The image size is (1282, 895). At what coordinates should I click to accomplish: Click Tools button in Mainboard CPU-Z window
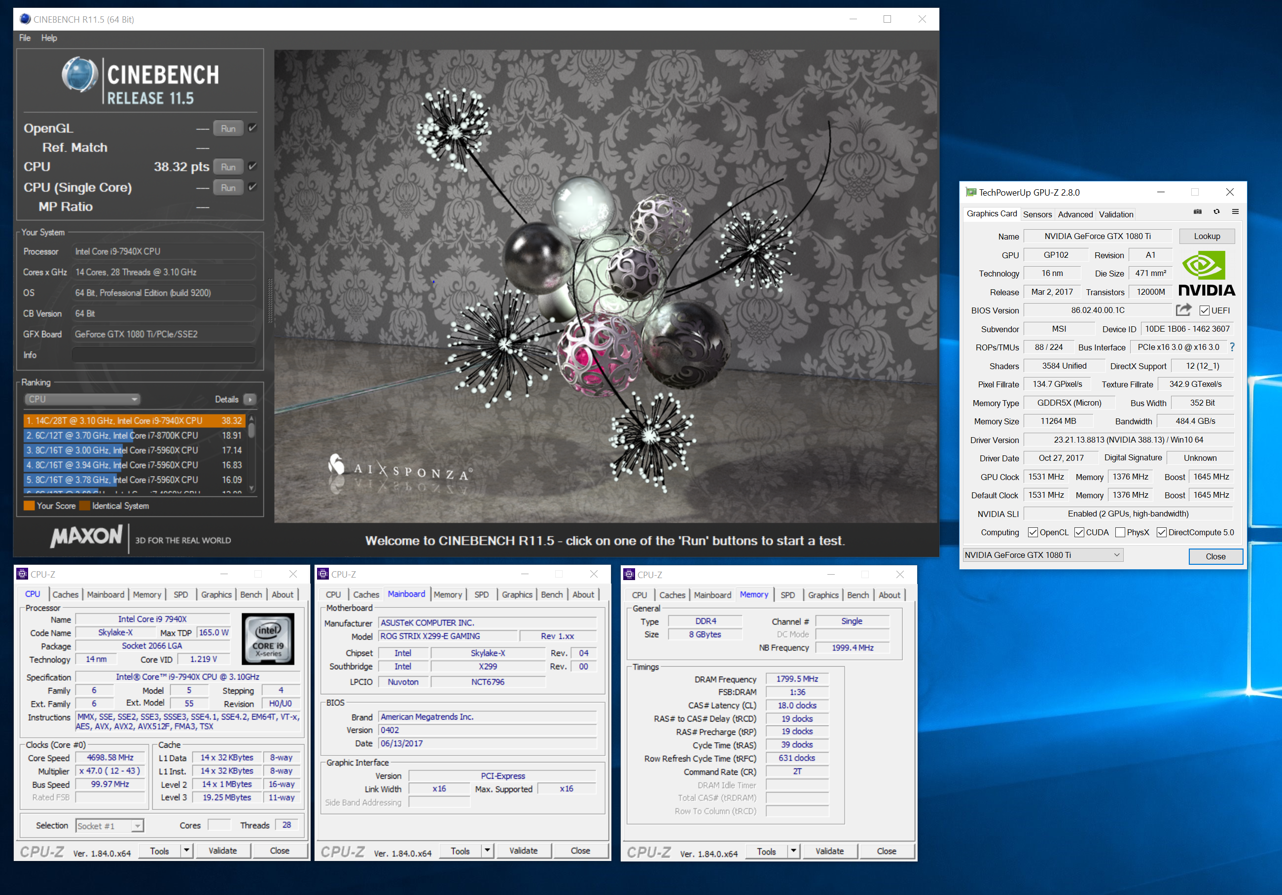[x=460, y=850]
